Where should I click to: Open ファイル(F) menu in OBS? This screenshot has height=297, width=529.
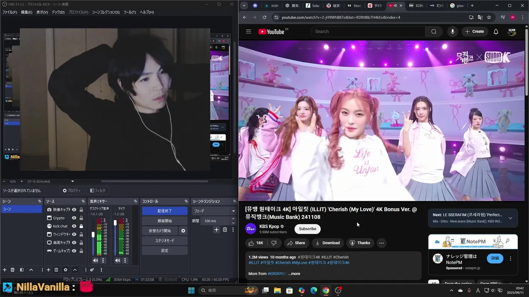click(x=10, y=12)
